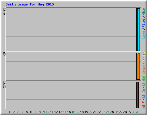The image size is (147, 115).
Task: Click day 20 on the x-axis
Action: point(90,112)
